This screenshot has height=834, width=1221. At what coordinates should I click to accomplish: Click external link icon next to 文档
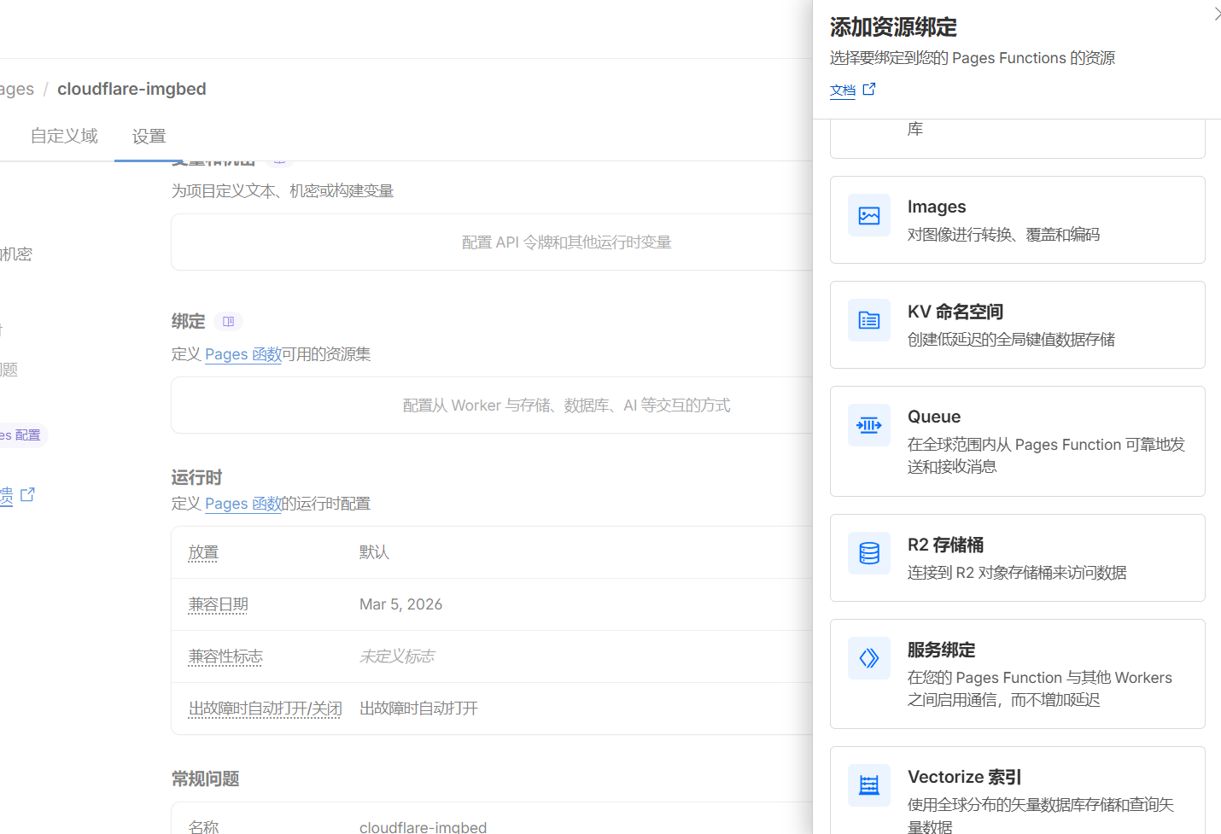(869, 90)
